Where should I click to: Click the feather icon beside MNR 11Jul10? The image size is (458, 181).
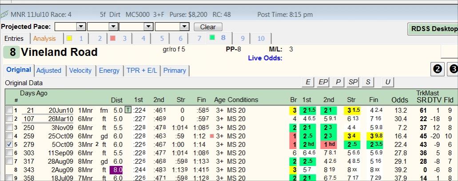pos(4,14)
